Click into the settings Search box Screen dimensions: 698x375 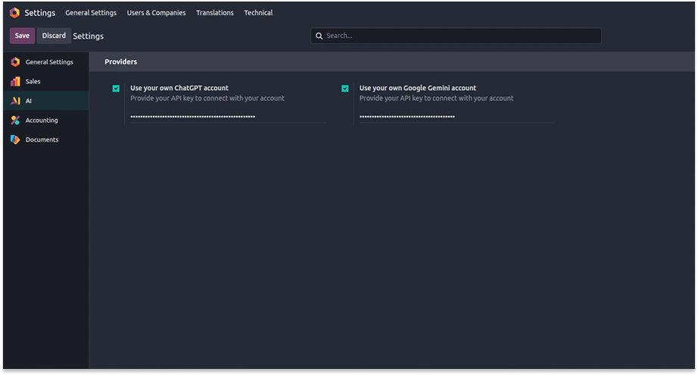click(462, 36)
